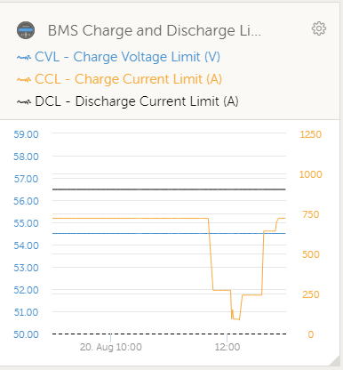Click the black DCL legend line icon
Viewport: 343px width, 370px height.
[24, 101]
